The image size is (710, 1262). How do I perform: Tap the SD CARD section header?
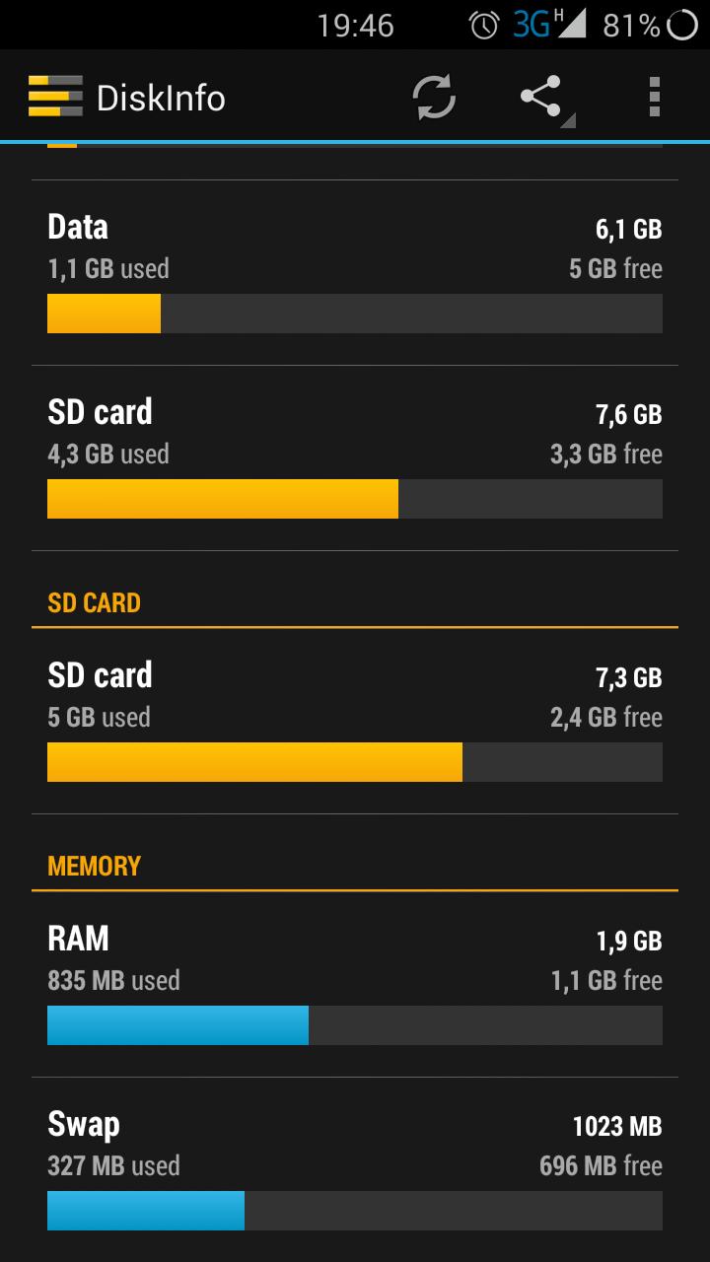(x=95, y=602)
